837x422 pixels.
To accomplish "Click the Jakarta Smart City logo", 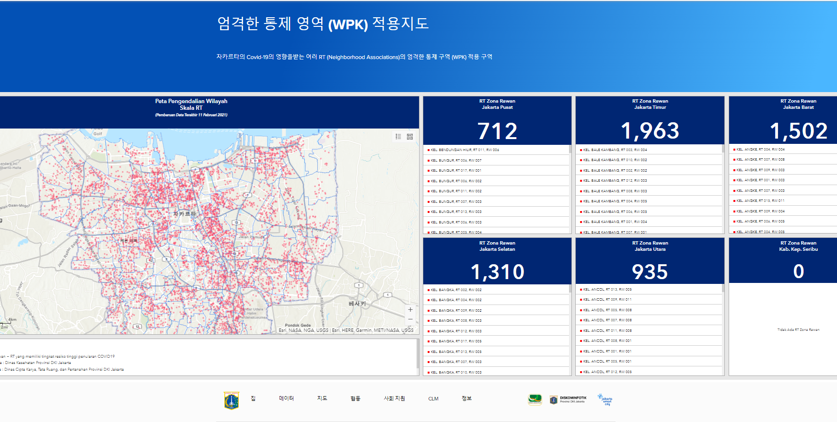I will pyautogui.click(x=605, y=399).
